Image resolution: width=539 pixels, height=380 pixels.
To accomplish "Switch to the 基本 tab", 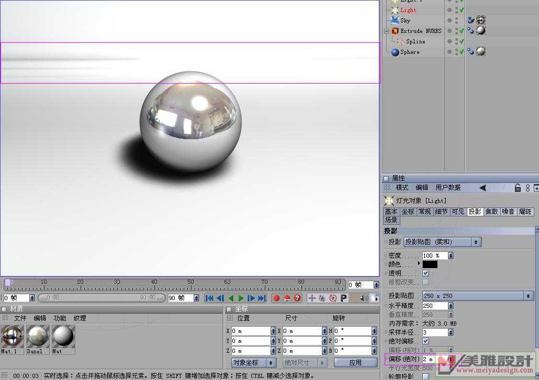I will (x=391, y=212).
